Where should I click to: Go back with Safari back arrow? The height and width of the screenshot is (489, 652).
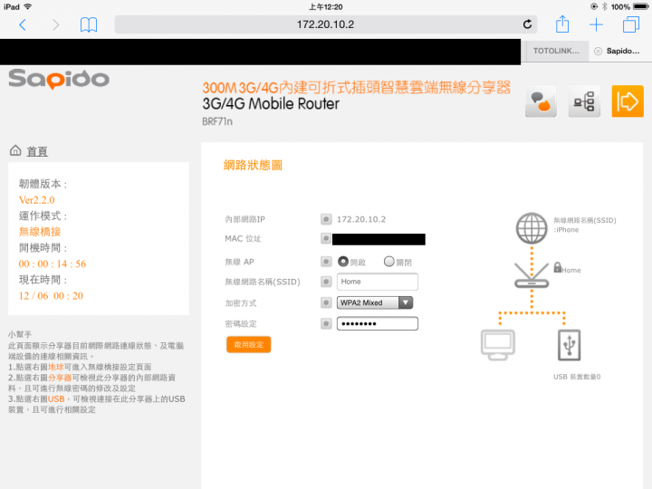point(23,25)
